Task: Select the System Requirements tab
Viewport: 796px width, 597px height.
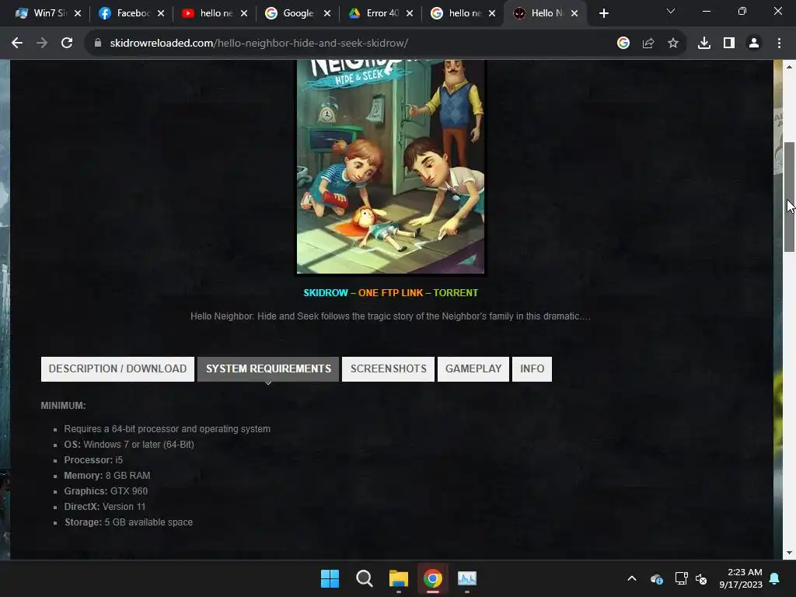Action: click(268, 369)
